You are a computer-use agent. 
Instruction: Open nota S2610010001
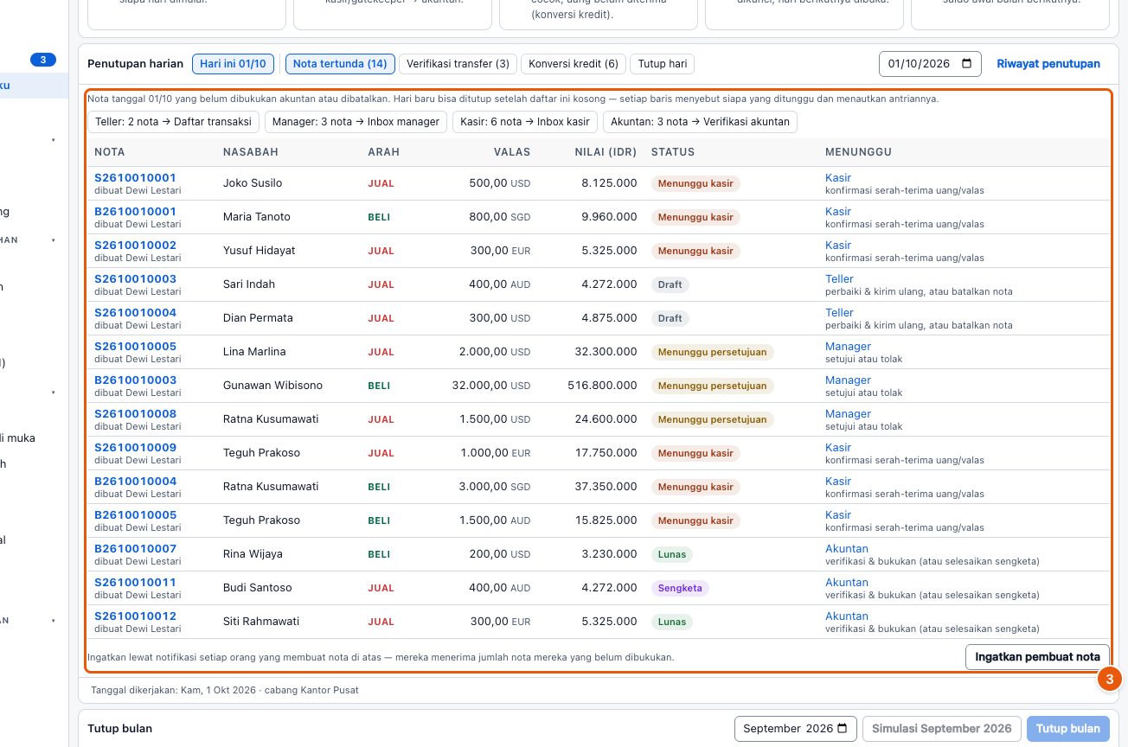pos(135,178)
